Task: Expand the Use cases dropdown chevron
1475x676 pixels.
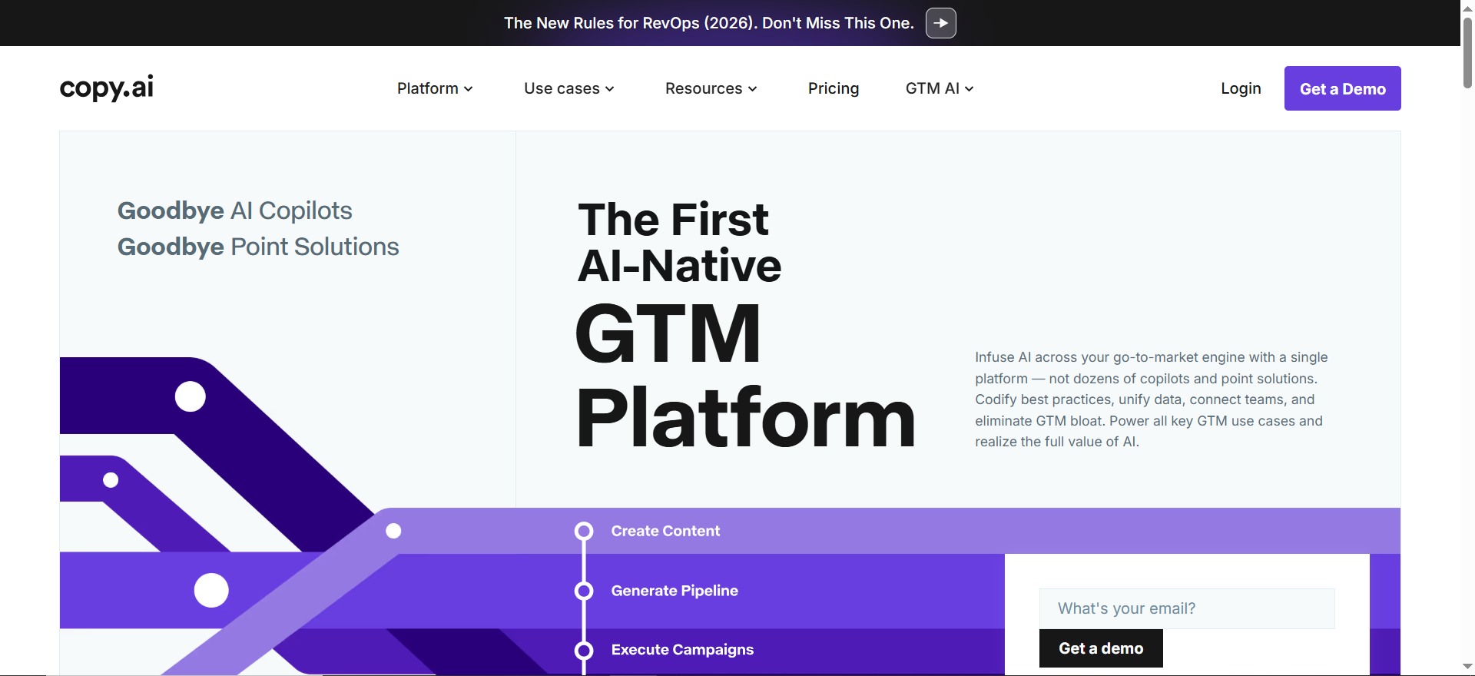Action: 609,89
